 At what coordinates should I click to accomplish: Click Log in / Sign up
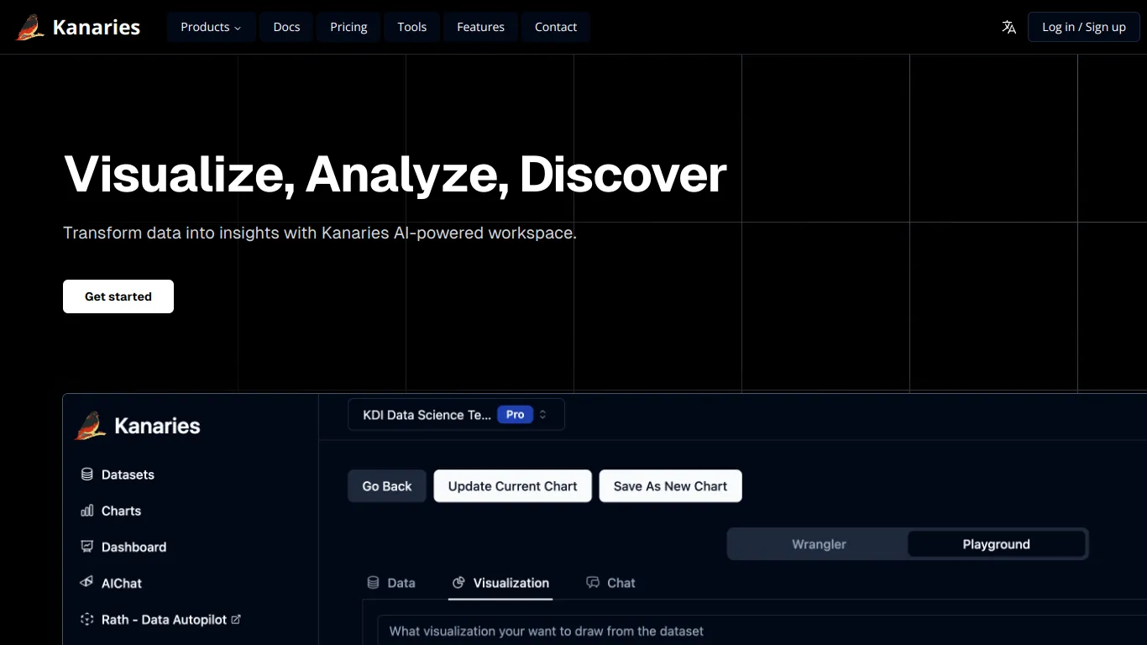1084,27
